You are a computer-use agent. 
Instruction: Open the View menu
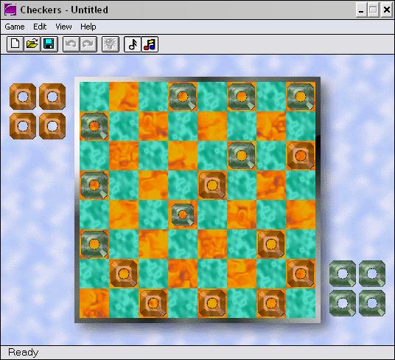click(63, 27)
